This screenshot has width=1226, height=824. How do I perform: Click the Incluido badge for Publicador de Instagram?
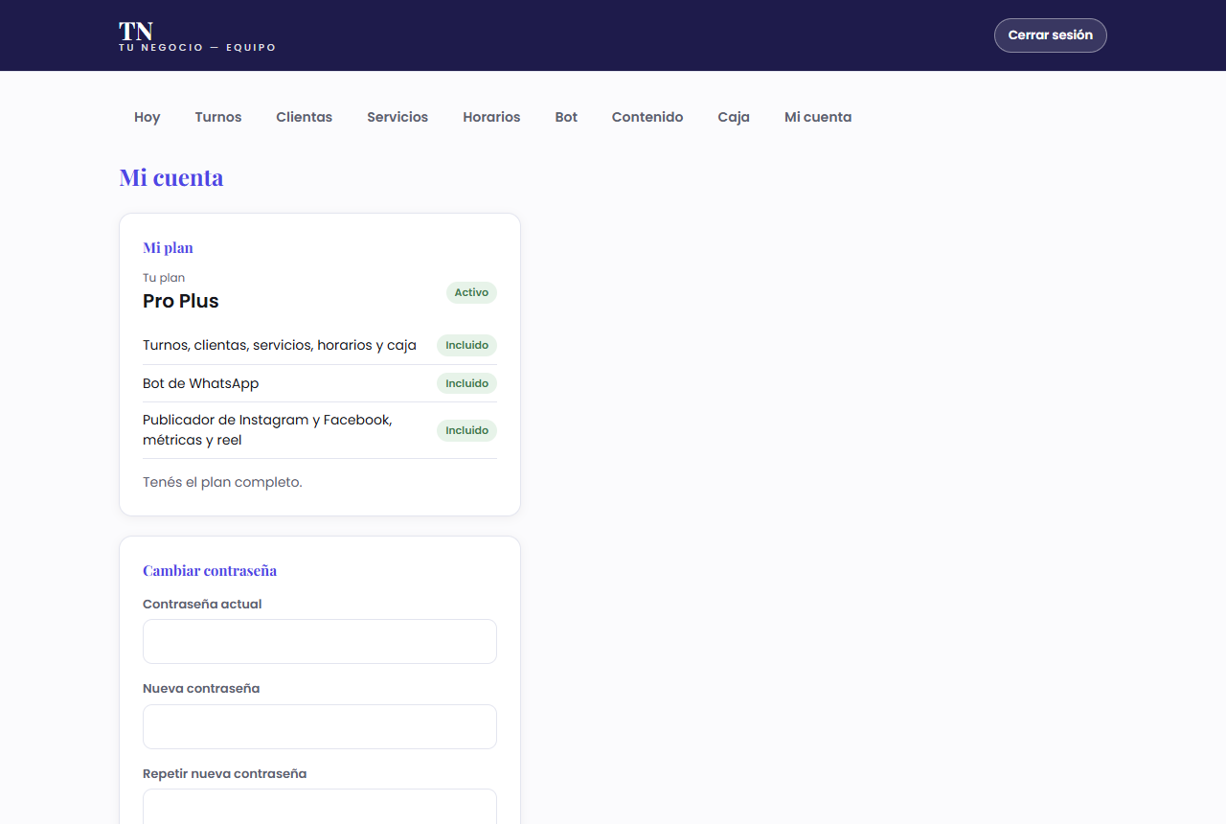click(466, 430)
